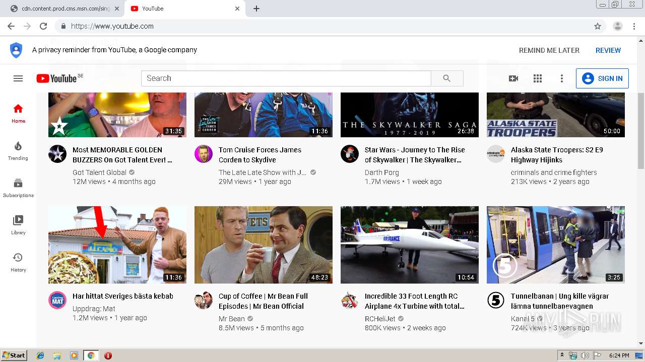The width and height of the screenshot is (645, 362).
Task: Open a new browser tab
Action: pos(256,9)
